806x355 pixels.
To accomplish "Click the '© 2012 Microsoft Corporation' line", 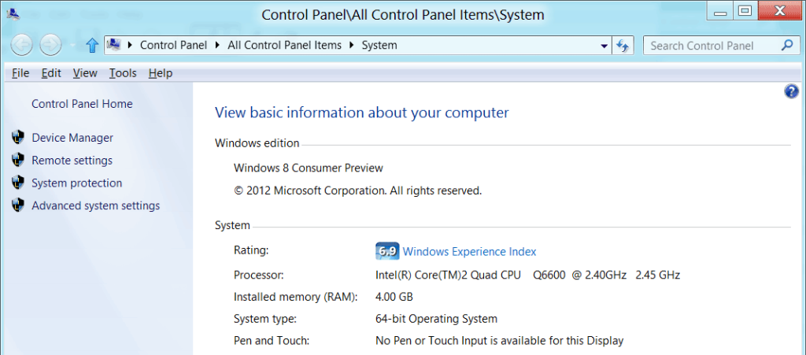I will pyautogui.click(x=358, y=191).
